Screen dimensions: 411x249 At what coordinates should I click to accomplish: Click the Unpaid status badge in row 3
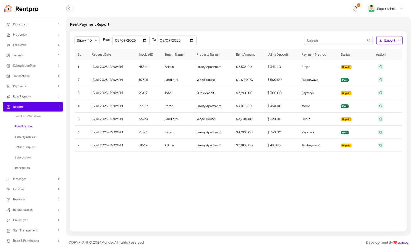346,93
